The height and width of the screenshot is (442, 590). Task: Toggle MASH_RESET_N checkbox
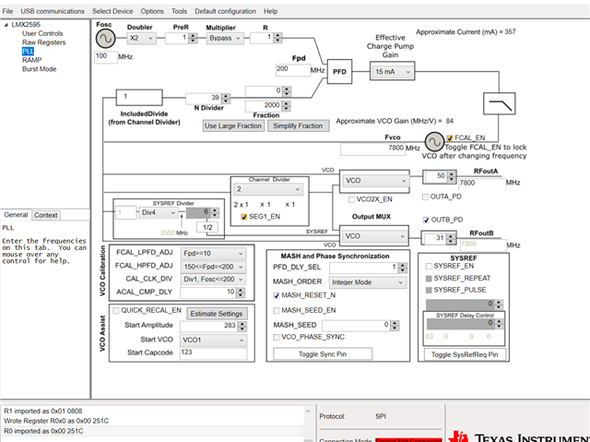[x=277, y=295]
